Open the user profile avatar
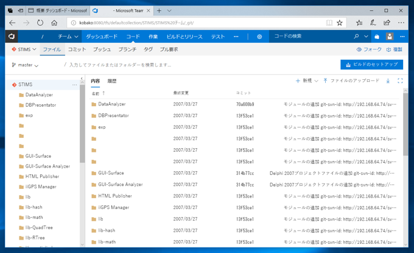 pyautogui.click(x=390, y=37)
